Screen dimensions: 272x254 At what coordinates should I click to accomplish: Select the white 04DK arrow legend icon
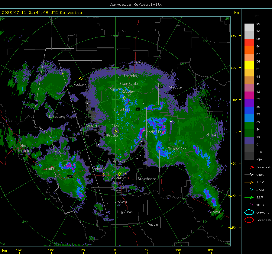click(249, 175)
